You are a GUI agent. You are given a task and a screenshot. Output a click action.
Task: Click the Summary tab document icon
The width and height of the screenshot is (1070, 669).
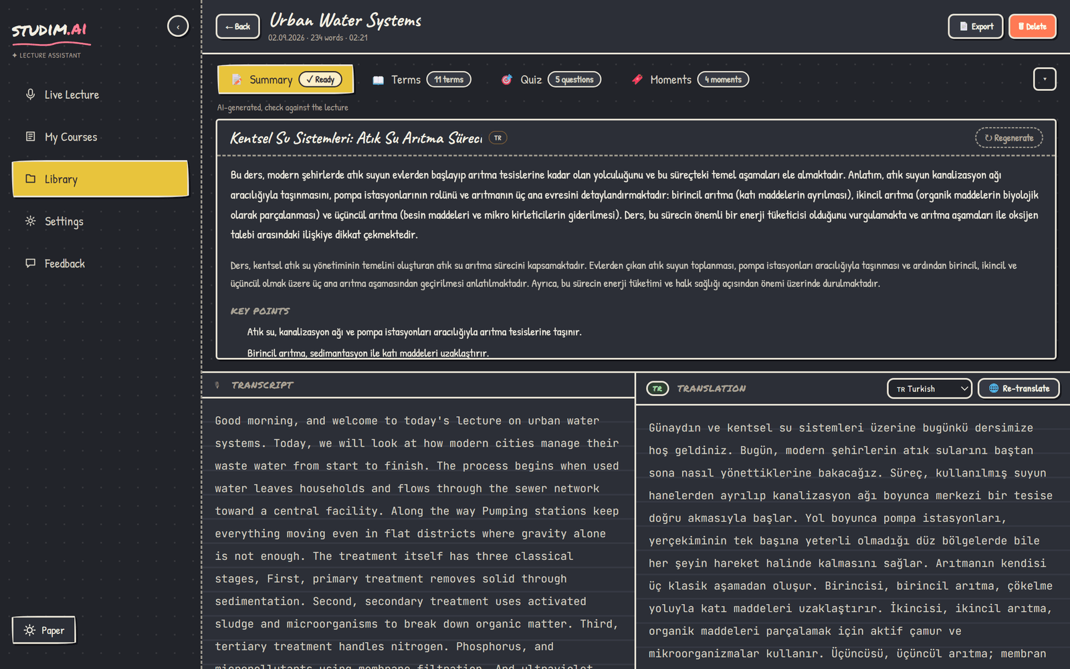[237, 80]
